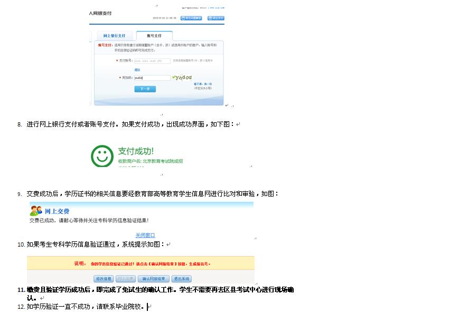Image resolution: width=459 pixels, height=323 pixels.
Task: Select the 账号支付 tab
Action: pyautogui.click(x=154, y=36)
